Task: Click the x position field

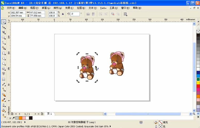Action: 18,13
